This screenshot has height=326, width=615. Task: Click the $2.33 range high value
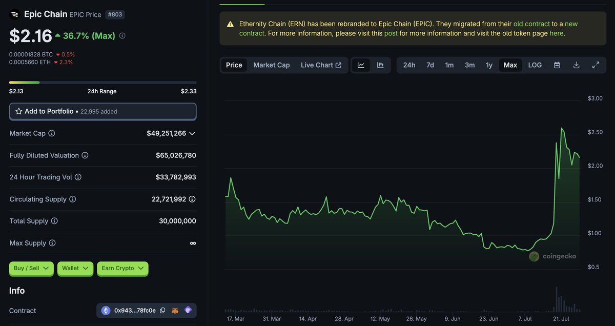coord(189,91)
